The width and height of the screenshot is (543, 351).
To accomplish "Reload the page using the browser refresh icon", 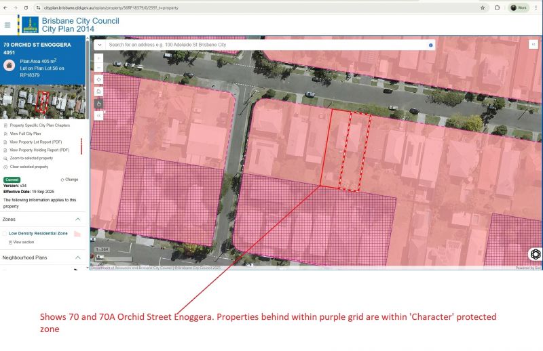I will [x=26, y=7].
